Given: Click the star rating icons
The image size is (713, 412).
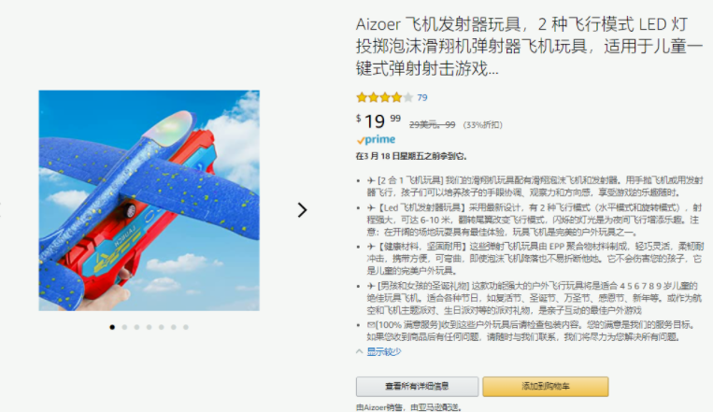Looking at the screenshot, I should 385,97.
